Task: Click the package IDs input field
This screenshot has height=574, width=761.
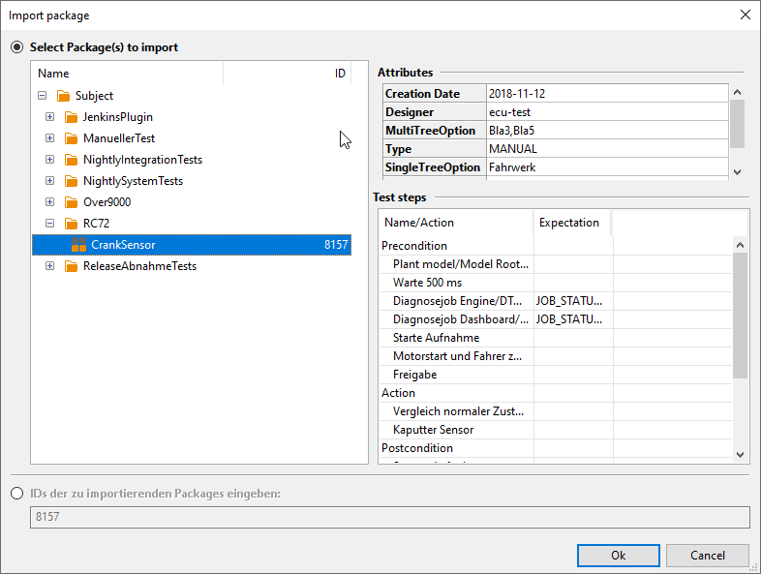Action: tap(390, 517)
